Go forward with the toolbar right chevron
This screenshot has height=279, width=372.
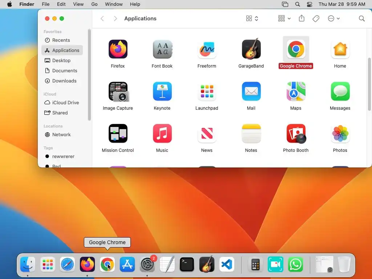(115, 19)
